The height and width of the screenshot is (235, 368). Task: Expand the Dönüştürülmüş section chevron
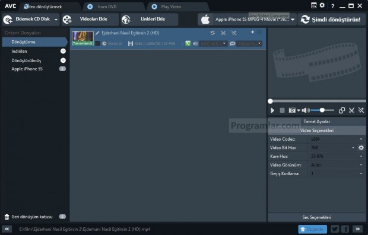tap(63, 60)
